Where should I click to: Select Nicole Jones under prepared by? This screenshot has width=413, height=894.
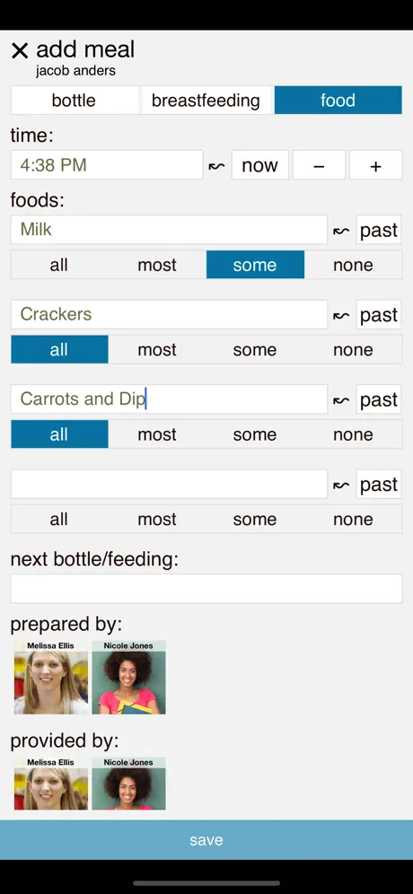(x=128, y=678)
